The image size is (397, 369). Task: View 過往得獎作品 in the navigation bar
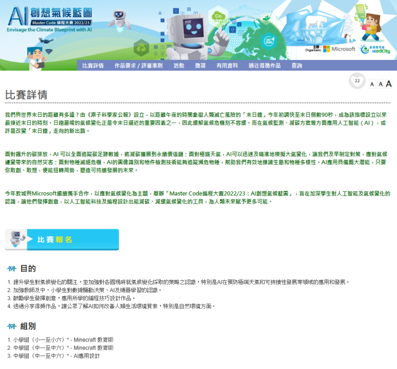coord(264,65)
